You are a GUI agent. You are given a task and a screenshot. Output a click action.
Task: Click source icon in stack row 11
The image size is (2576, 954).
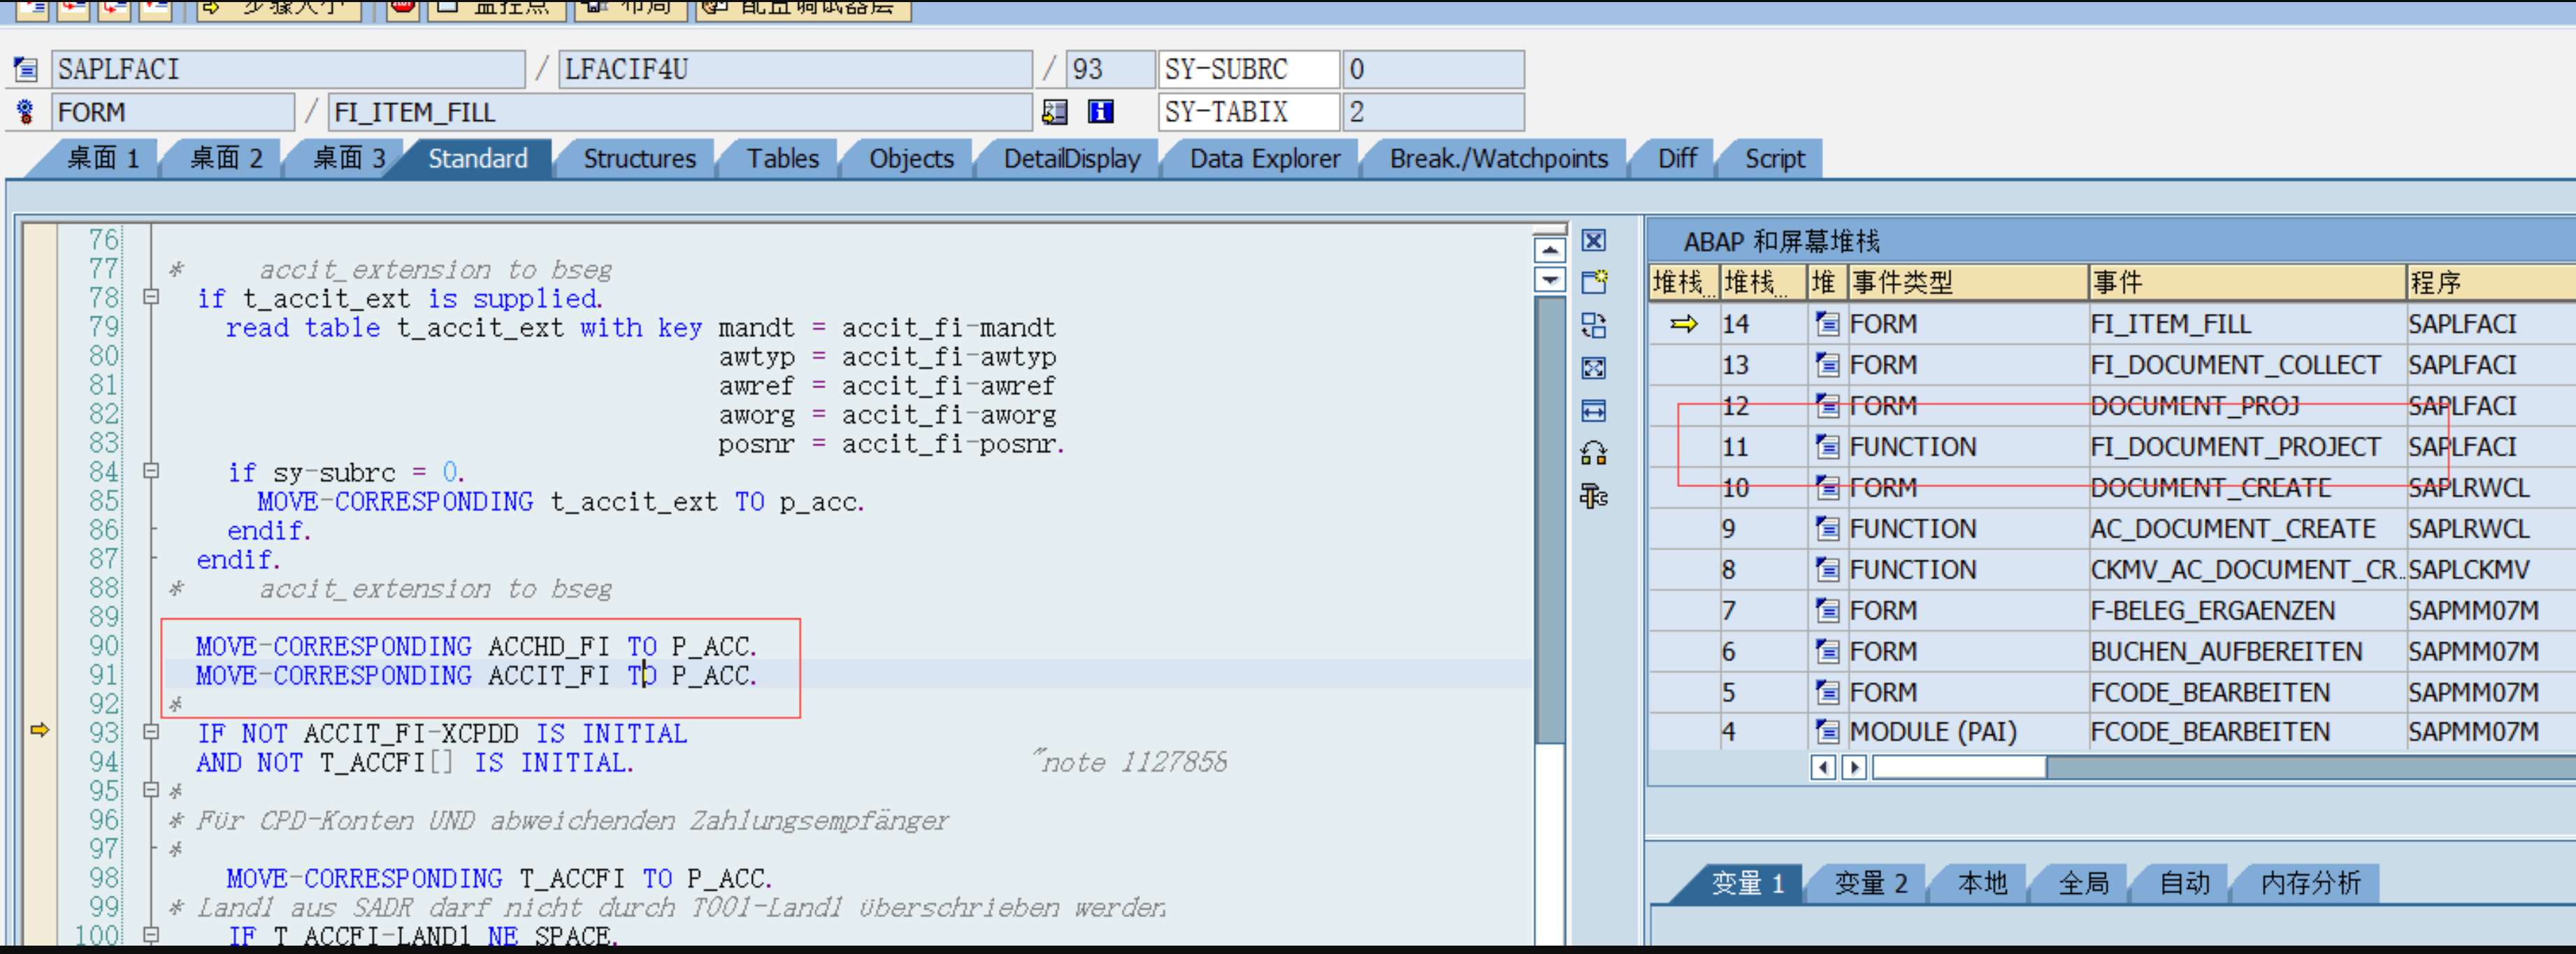pos(1827,447)
